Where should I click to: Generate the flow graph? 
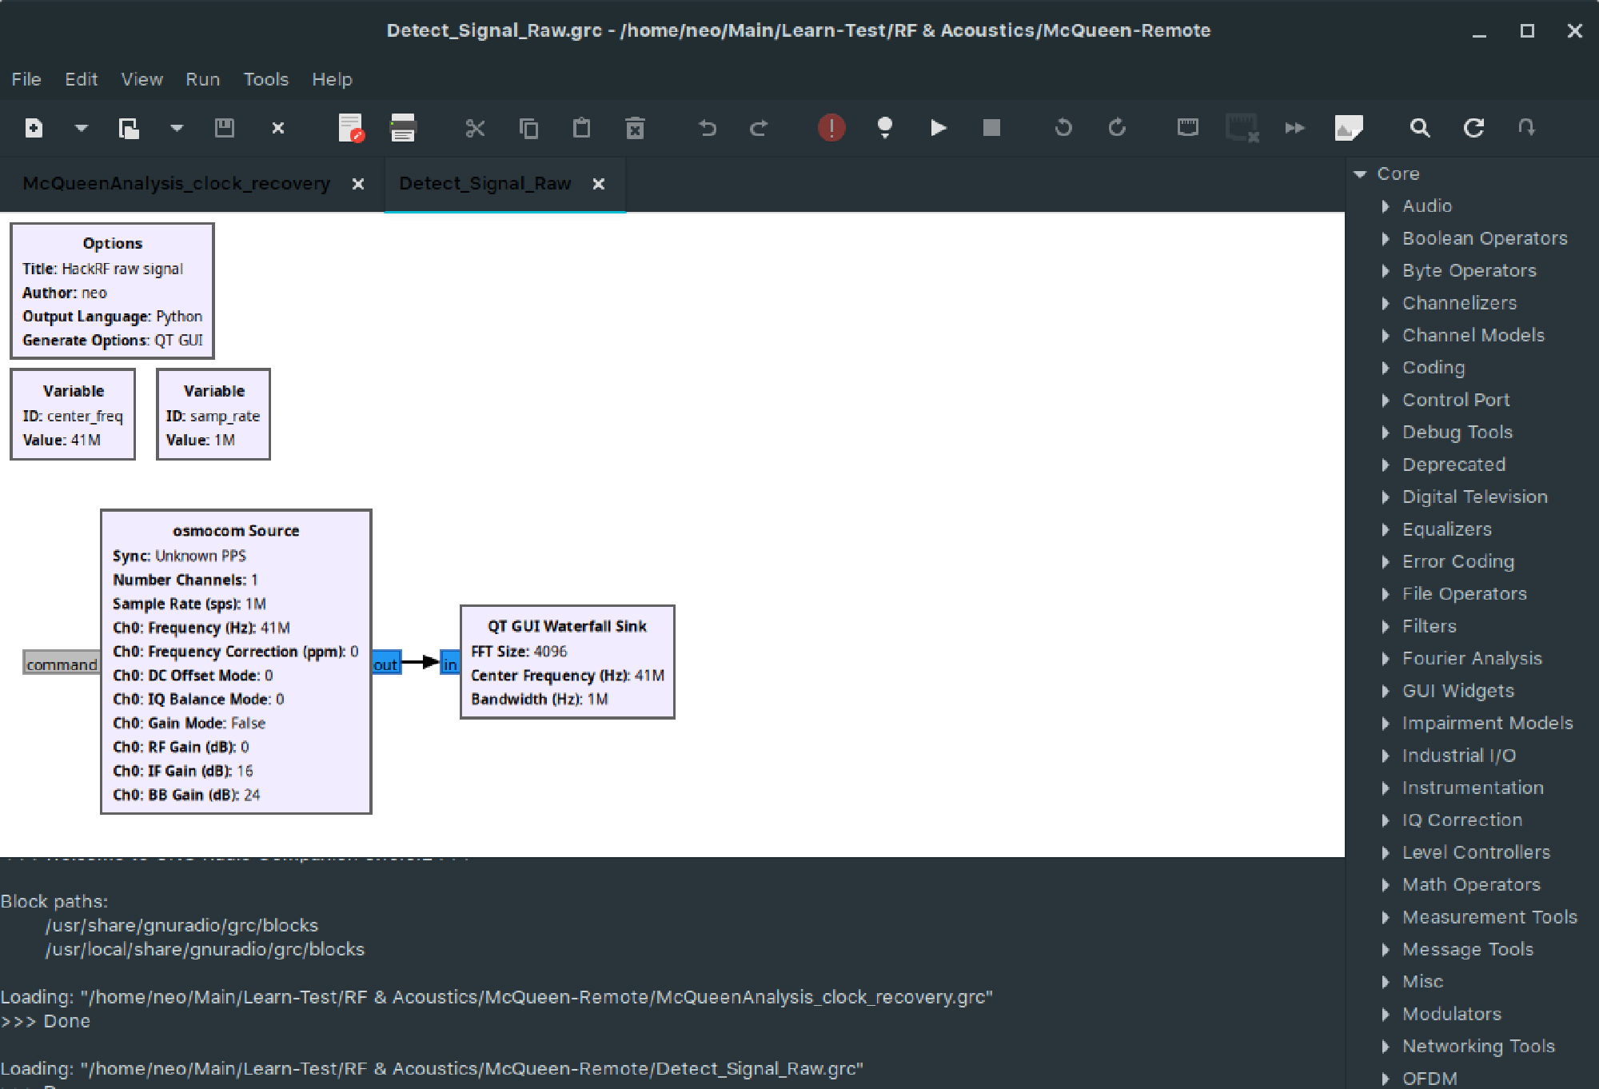pyautogui.click(x=885, y=128)
